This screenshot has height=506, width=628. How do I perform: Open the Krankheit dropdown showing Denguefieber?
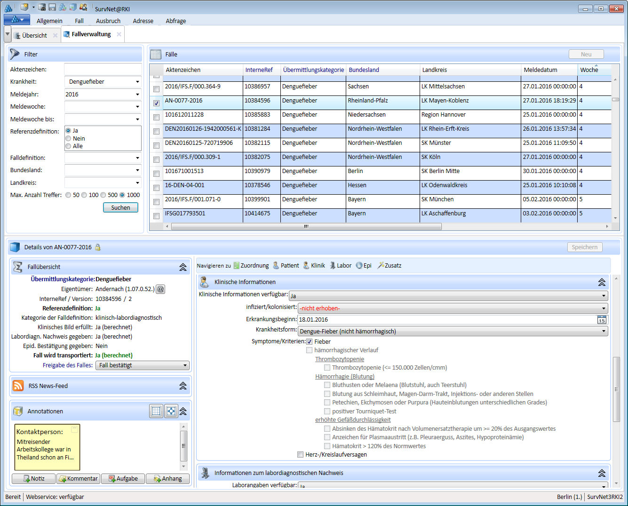[x=103, y=82]
